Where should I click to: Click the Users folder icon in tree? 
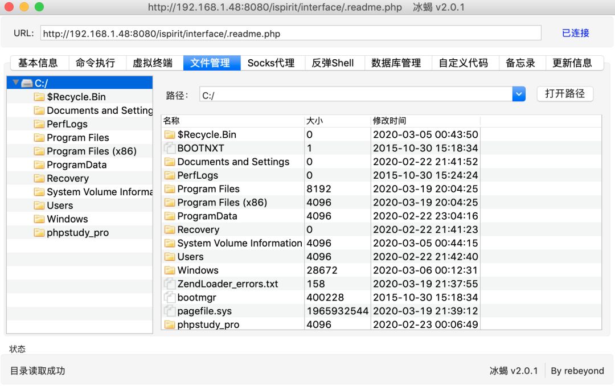[x=39, y=206]
